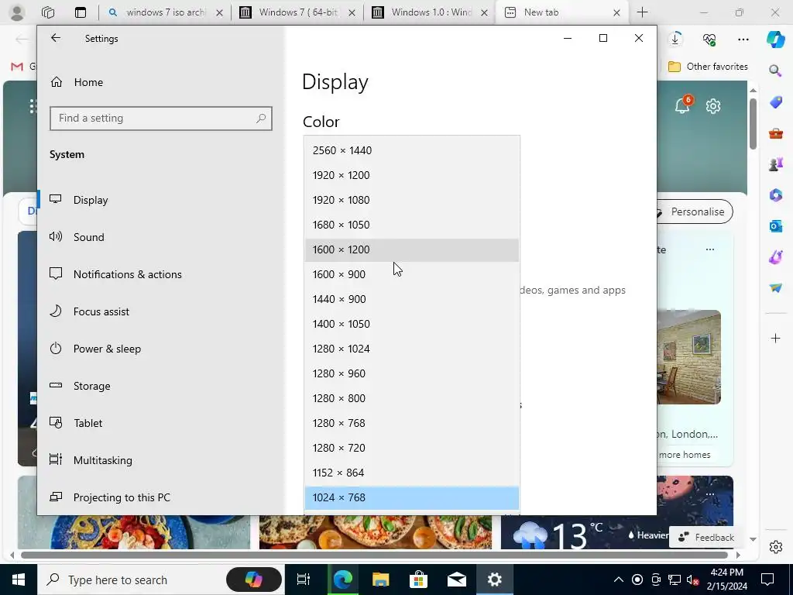Viewport: 793px width, 595px height.
Task: Select the 1400 × 1050 resolution option
Action: 412,324
